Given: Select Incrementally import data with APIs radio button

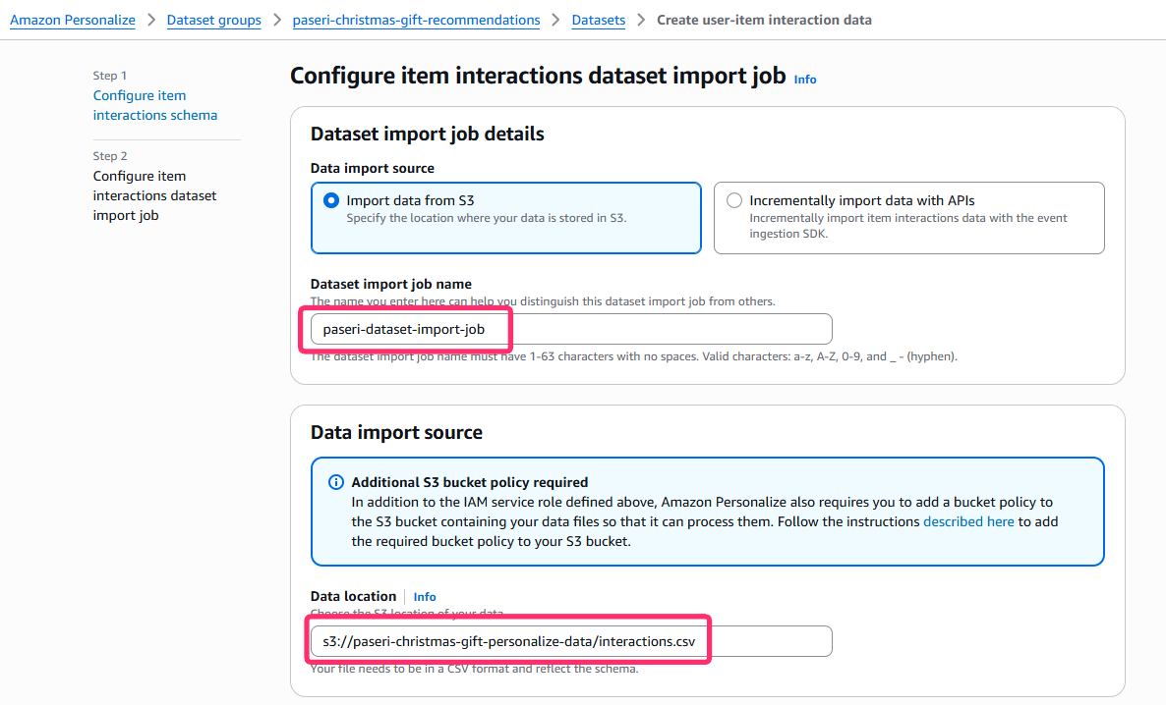Looking at the screenshot, I should pos(734,200).
